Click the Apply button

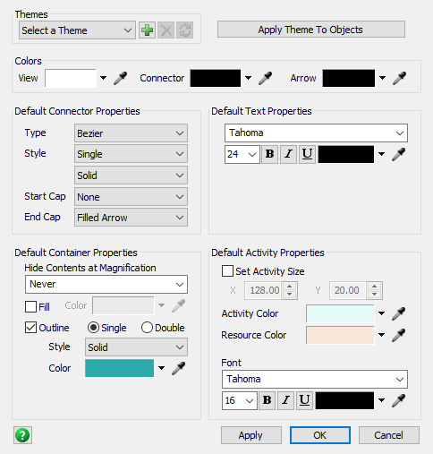(x=251, y=435)
